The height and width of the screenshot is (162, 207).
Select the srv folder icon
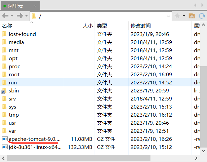pos(4,98)
